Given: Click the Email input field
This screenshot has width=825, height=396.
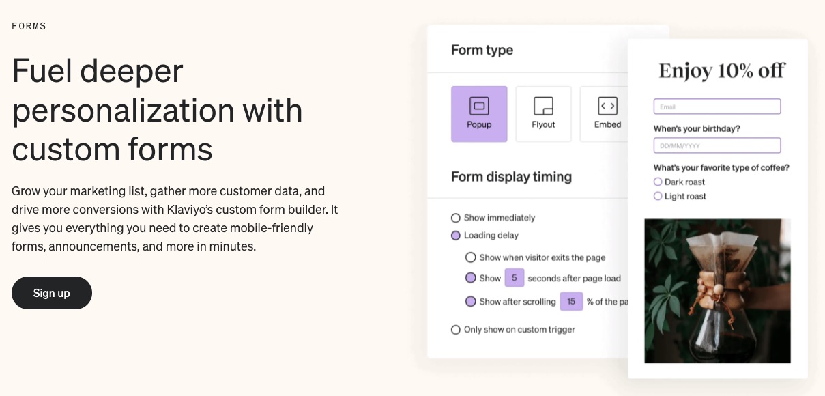Looking at the screenshot, I should pos(717,107).
